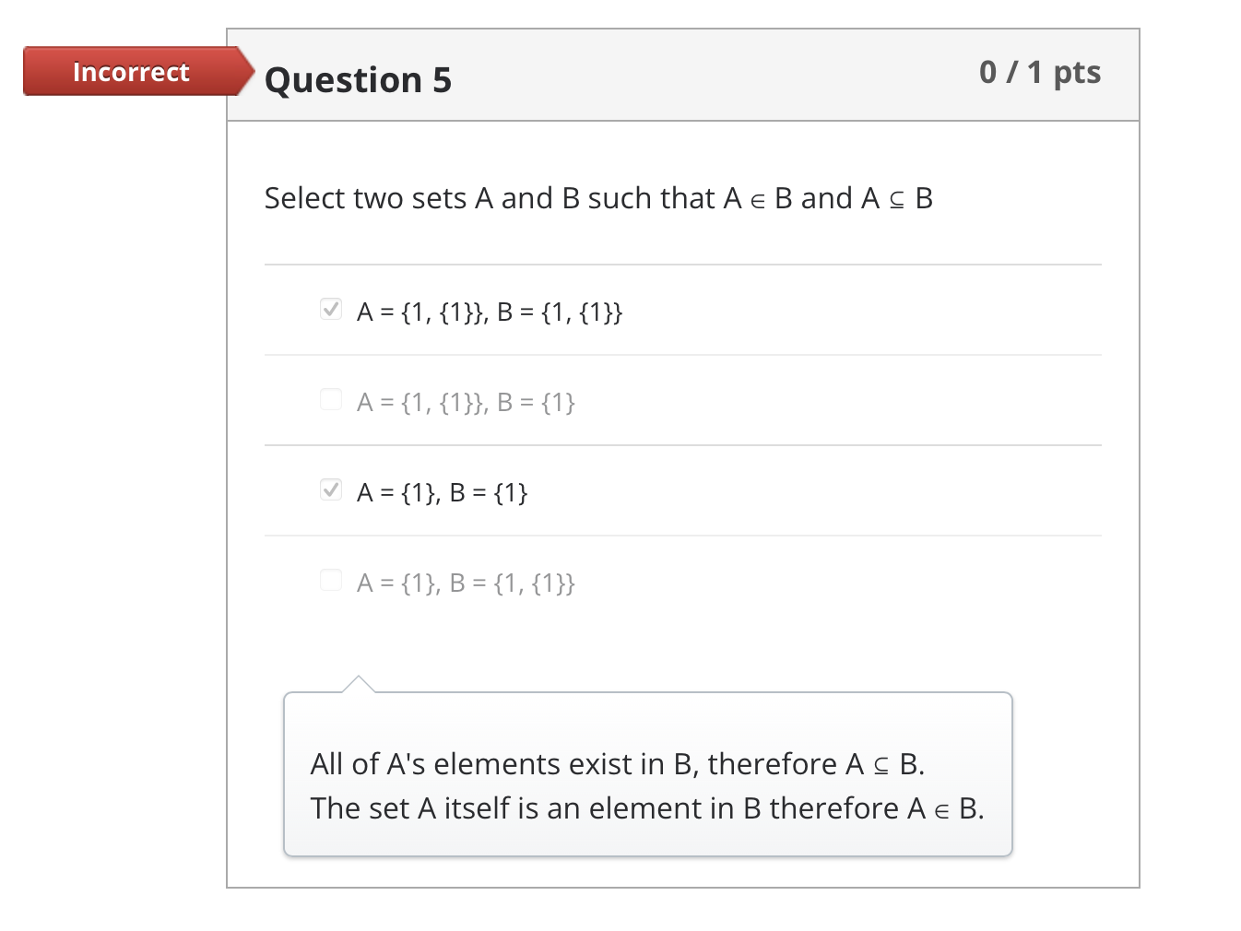Check the box beside A = {1, {1}}, B = {1}

click(330, 398)
